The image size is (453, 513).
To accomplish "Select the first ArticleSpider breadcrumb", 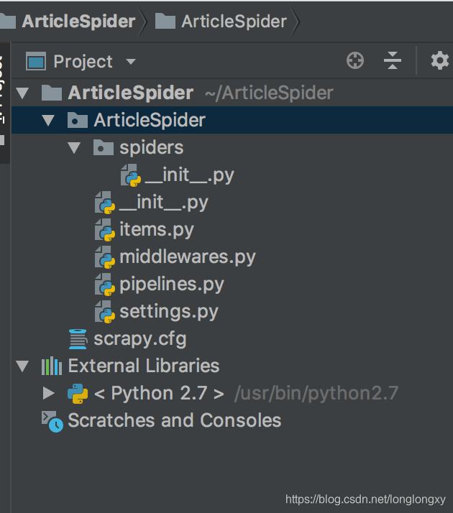I will 78,22.
